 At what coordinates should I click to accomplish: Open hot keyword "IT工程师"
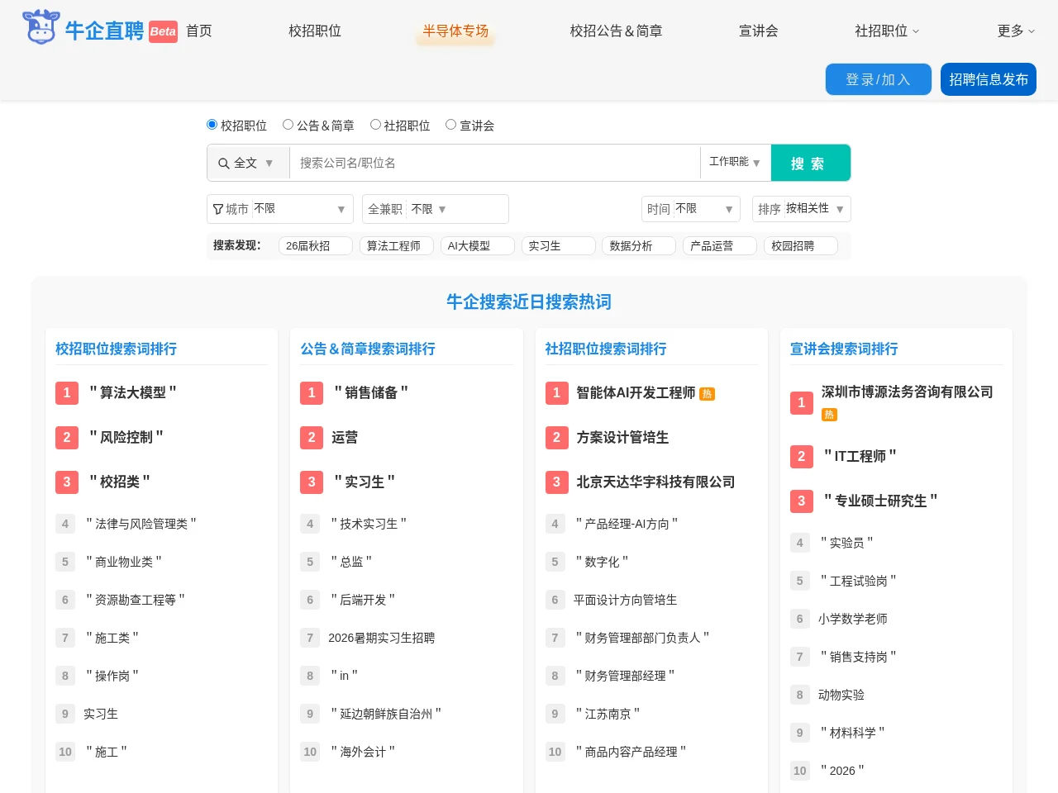[x=860, y=456]
